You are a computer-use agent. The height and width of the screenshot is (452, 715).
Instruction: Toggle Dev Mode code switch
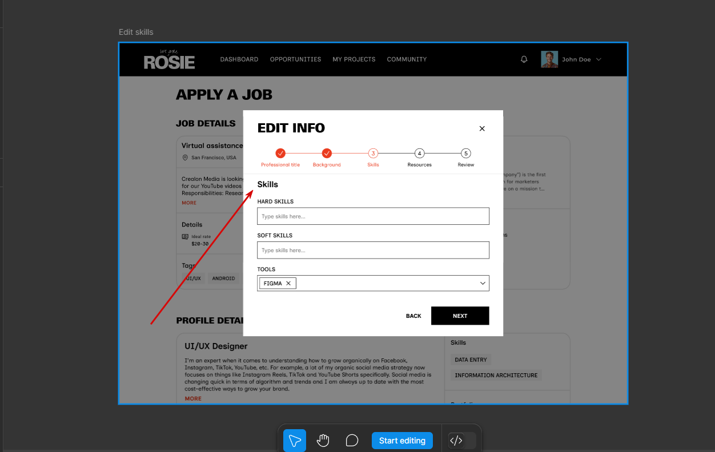click(461, 441)
